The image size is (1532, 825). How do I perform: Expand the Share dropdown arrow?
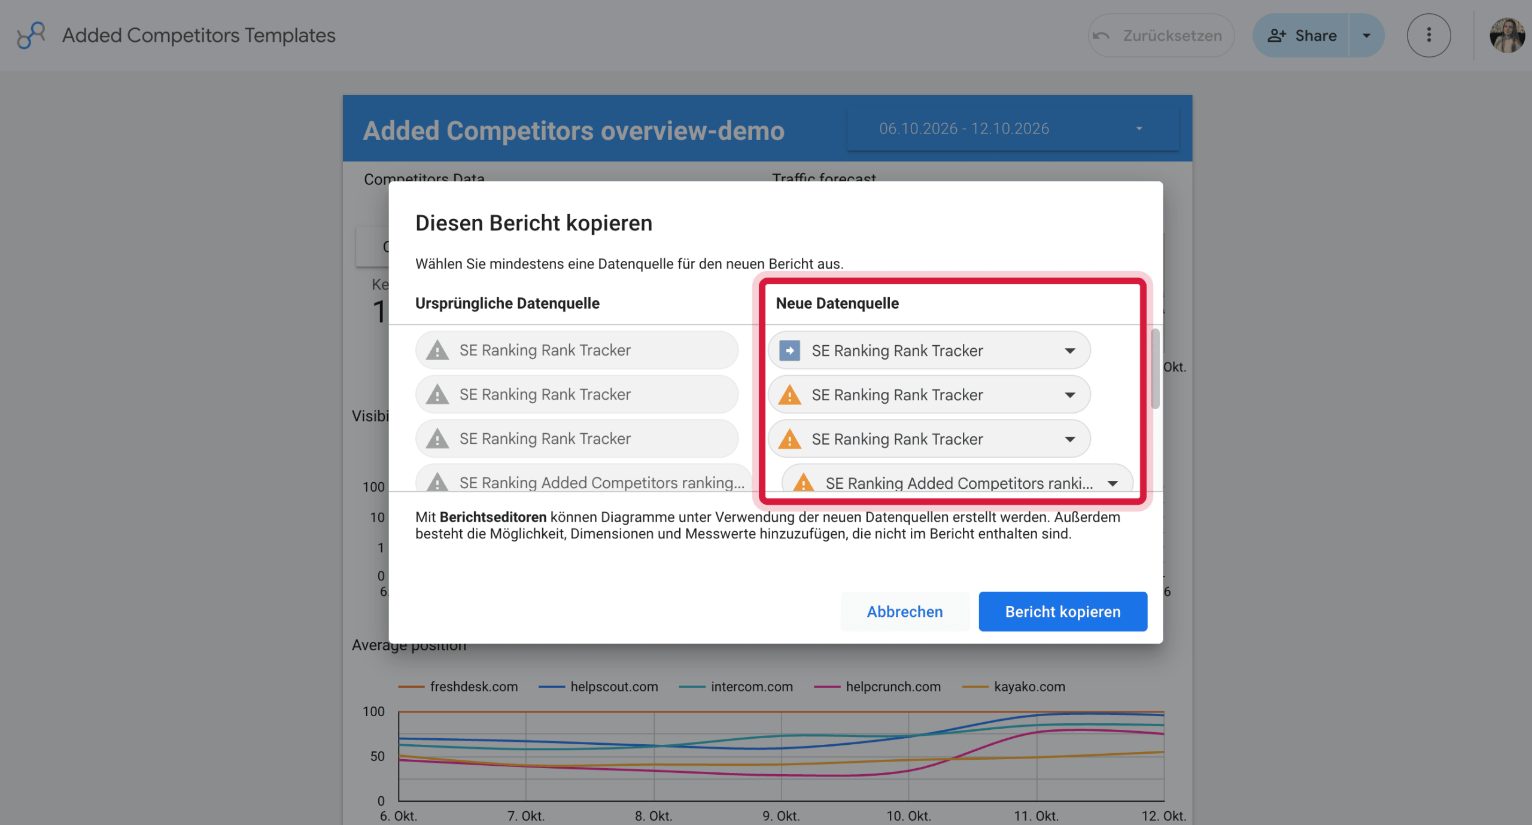click(x=1366, y=35)
